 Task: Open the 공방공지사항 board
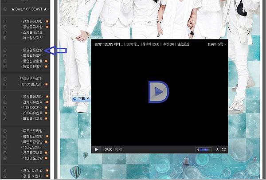pyautogui.click(x=33, y=27)
